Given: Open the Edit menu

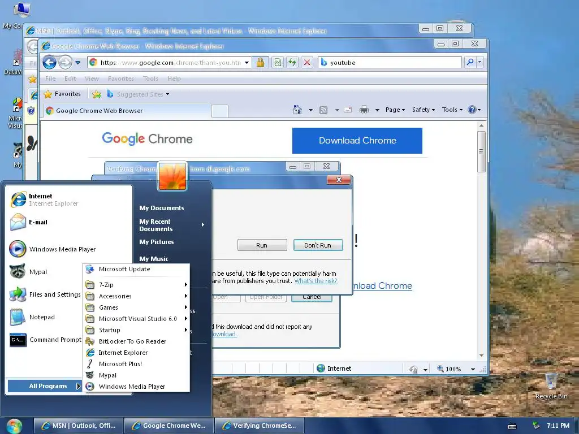Looking at the screenshot, I should coord(70,78).
